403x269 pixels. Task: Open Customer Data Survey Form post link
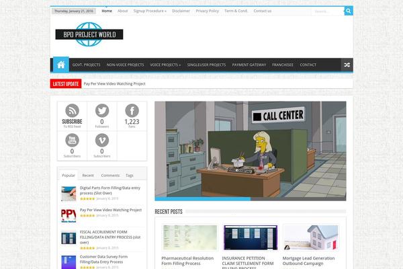(x=103, y=259)
